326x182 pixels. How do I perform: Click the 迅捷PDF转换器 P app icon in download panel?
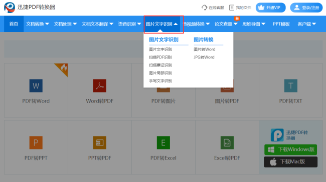coord(277,135)
